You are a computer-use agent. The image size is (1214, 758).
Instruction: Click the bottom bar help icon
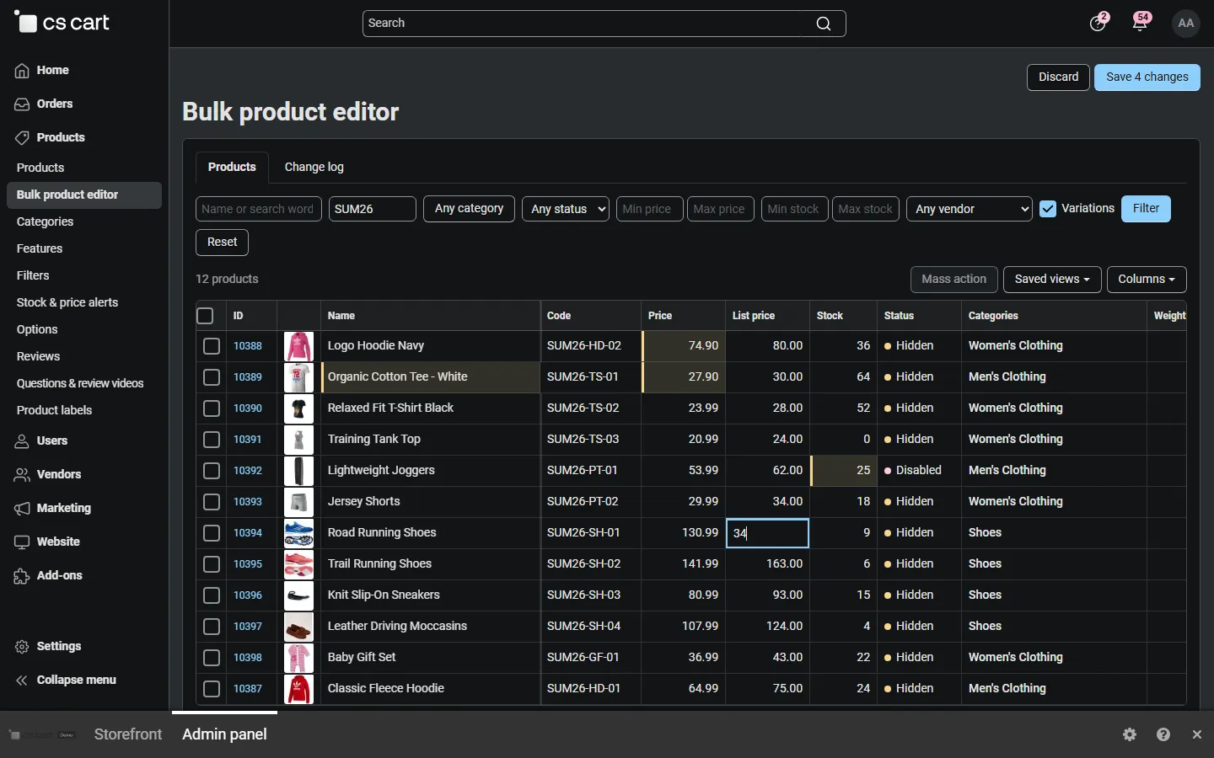(1164, 735)
